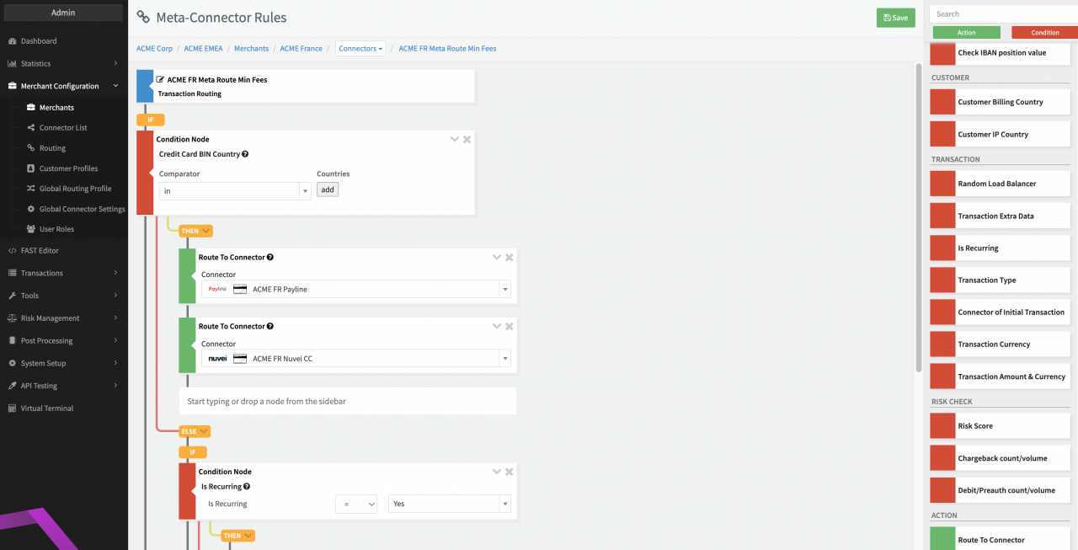Open the FAST Editor sidebar item
Screen dimensions: 1078x550
tap(40, 250)
